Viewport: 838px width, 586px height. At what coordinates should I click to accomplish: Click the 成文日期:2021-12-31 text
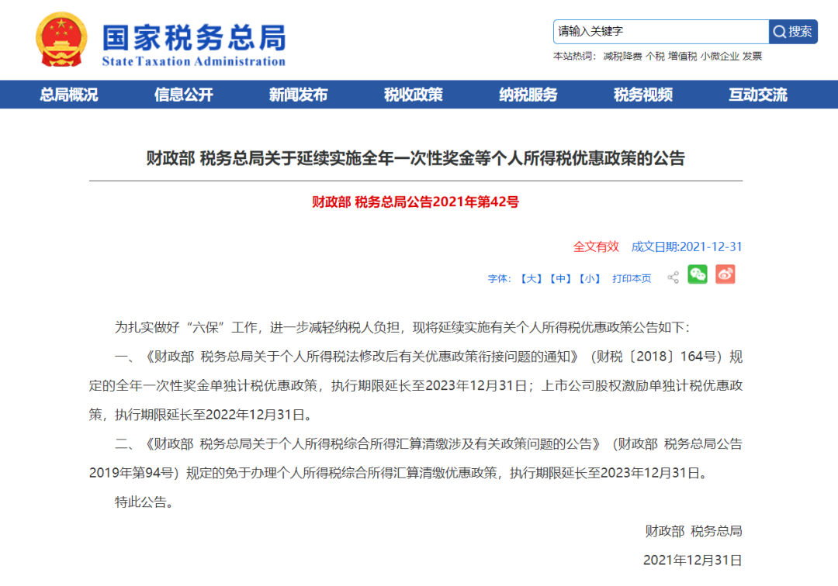pos(687,246)
